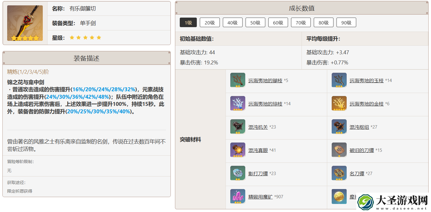Click the 成长数值 section header

tap(301, 8)
